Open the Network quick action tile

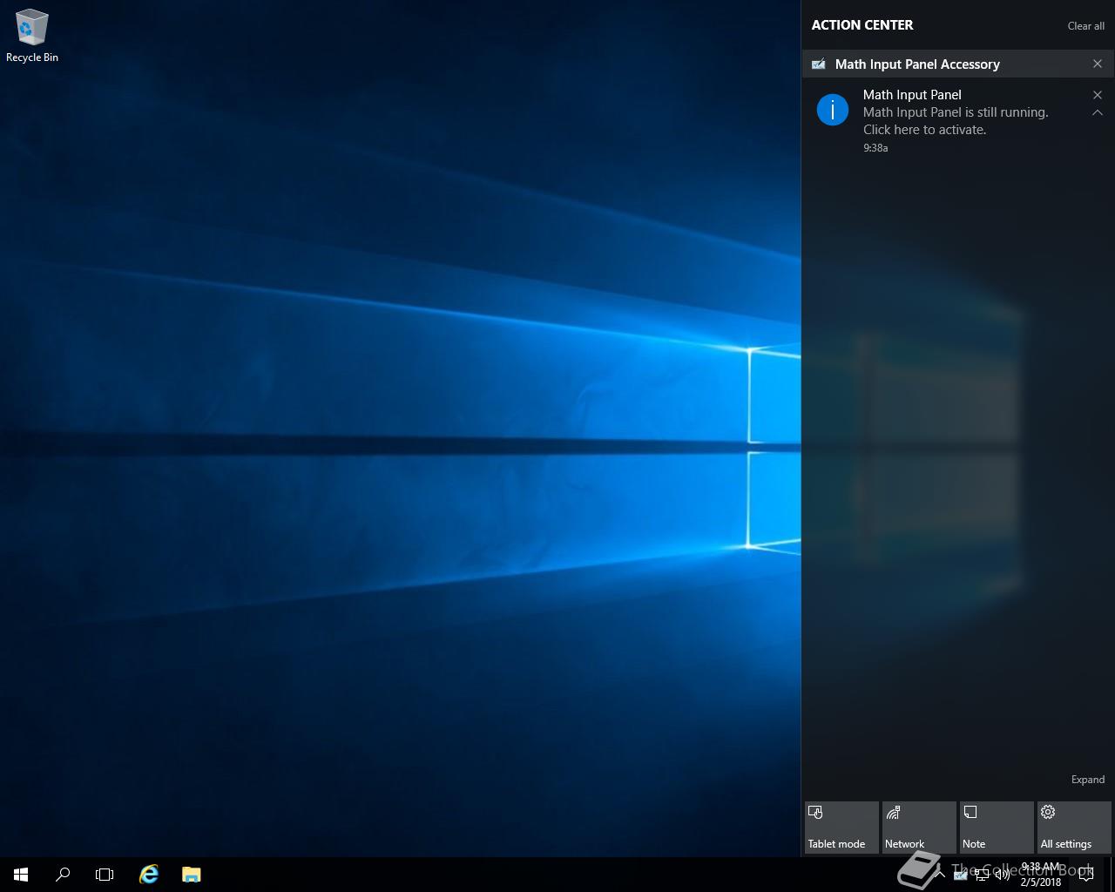tap(919, 828)
